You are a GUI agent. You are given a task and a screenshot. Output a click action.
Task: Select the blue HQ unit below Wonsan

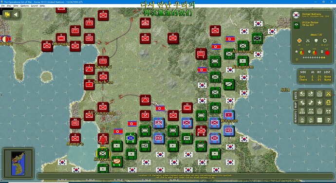pyautogui.click(x=229, y=130)
